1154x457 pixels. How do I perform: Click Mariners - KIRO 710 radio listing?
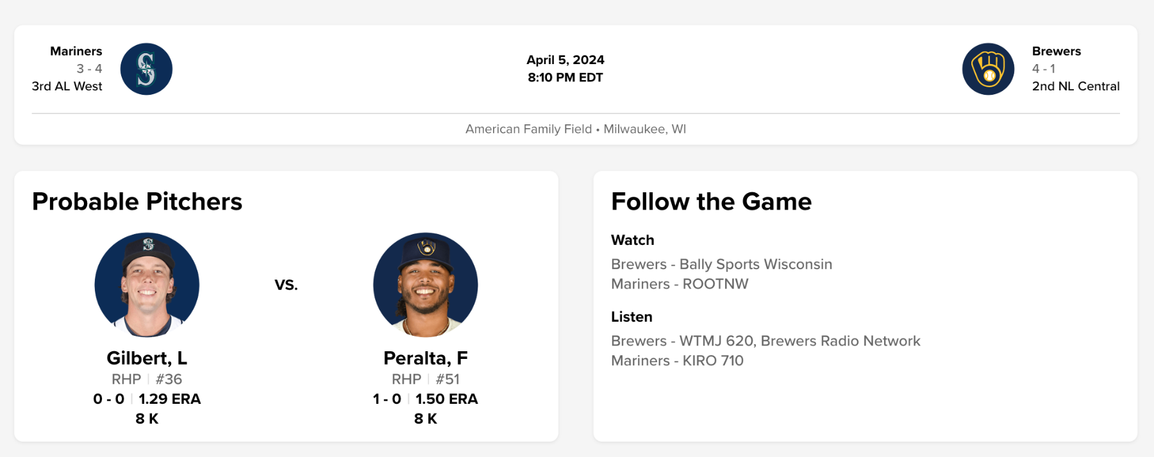click(x=677, y=361)
